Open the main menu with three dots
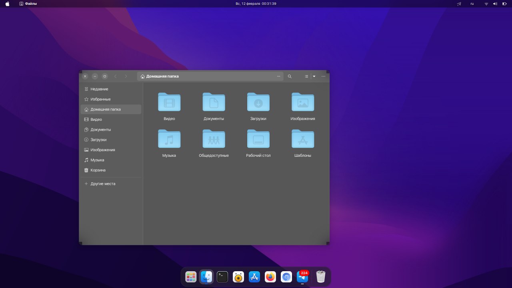This screenshot has height=288, width=512. coord(323,76)
